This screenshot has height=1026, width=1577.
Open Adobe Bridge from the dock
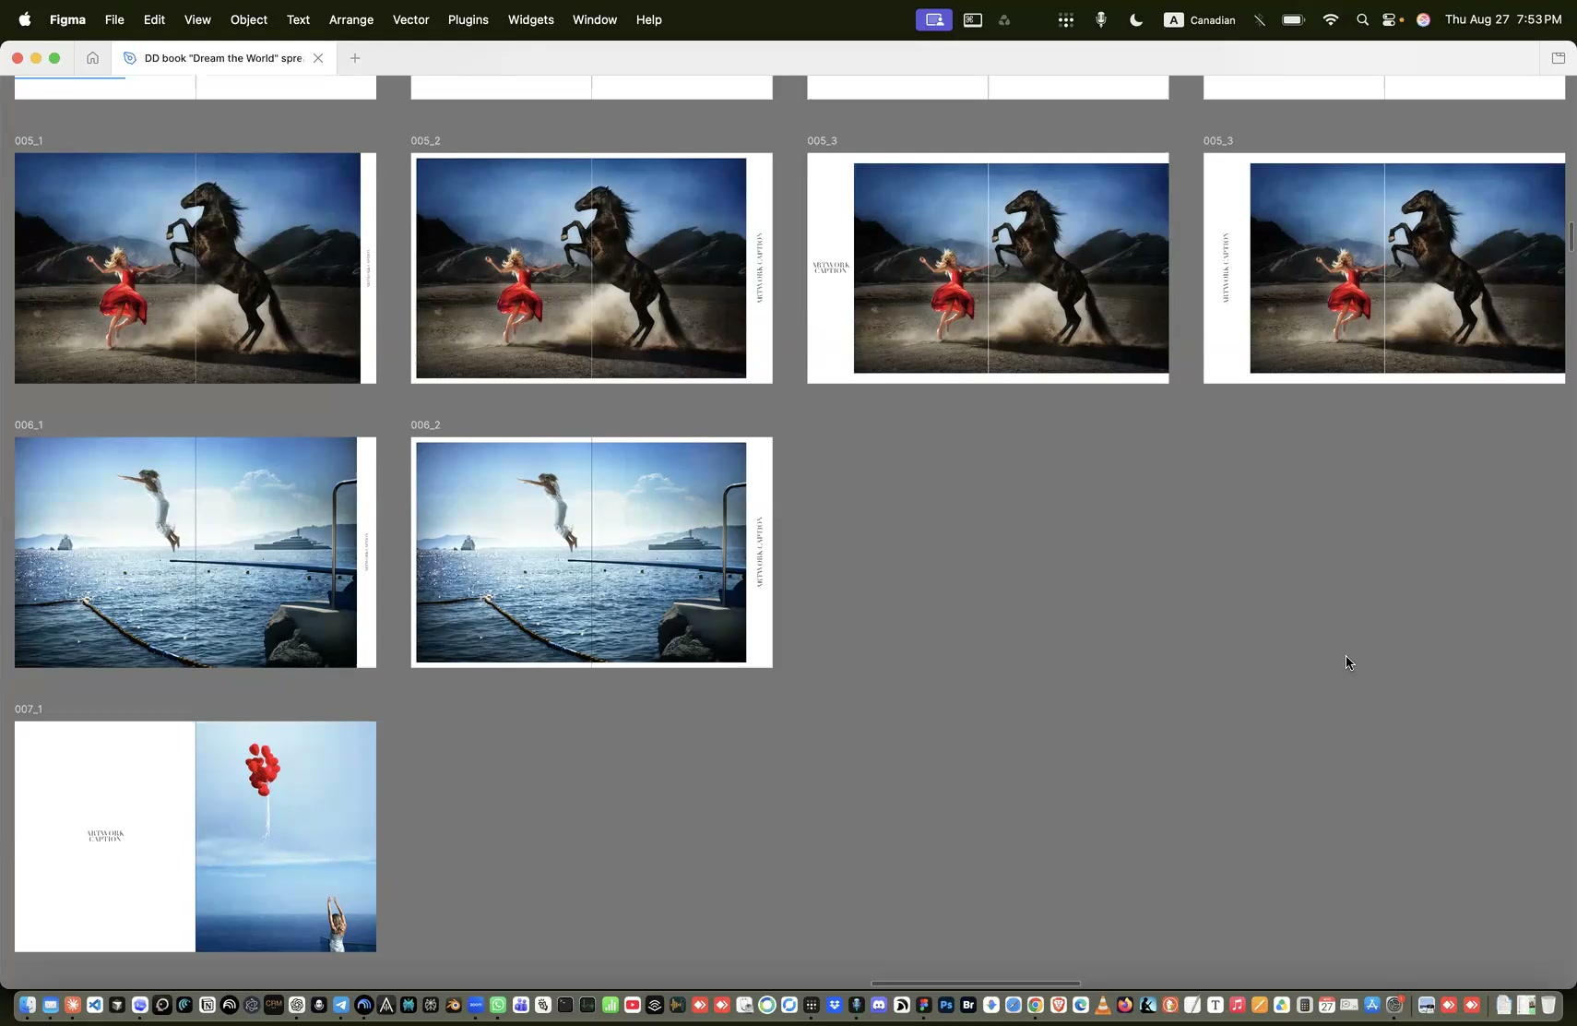968,1005
